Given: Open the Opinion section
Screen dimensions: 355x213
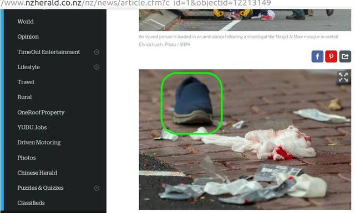Looking at the screenshot, I should pyautogui.click(x=28, y=37).
